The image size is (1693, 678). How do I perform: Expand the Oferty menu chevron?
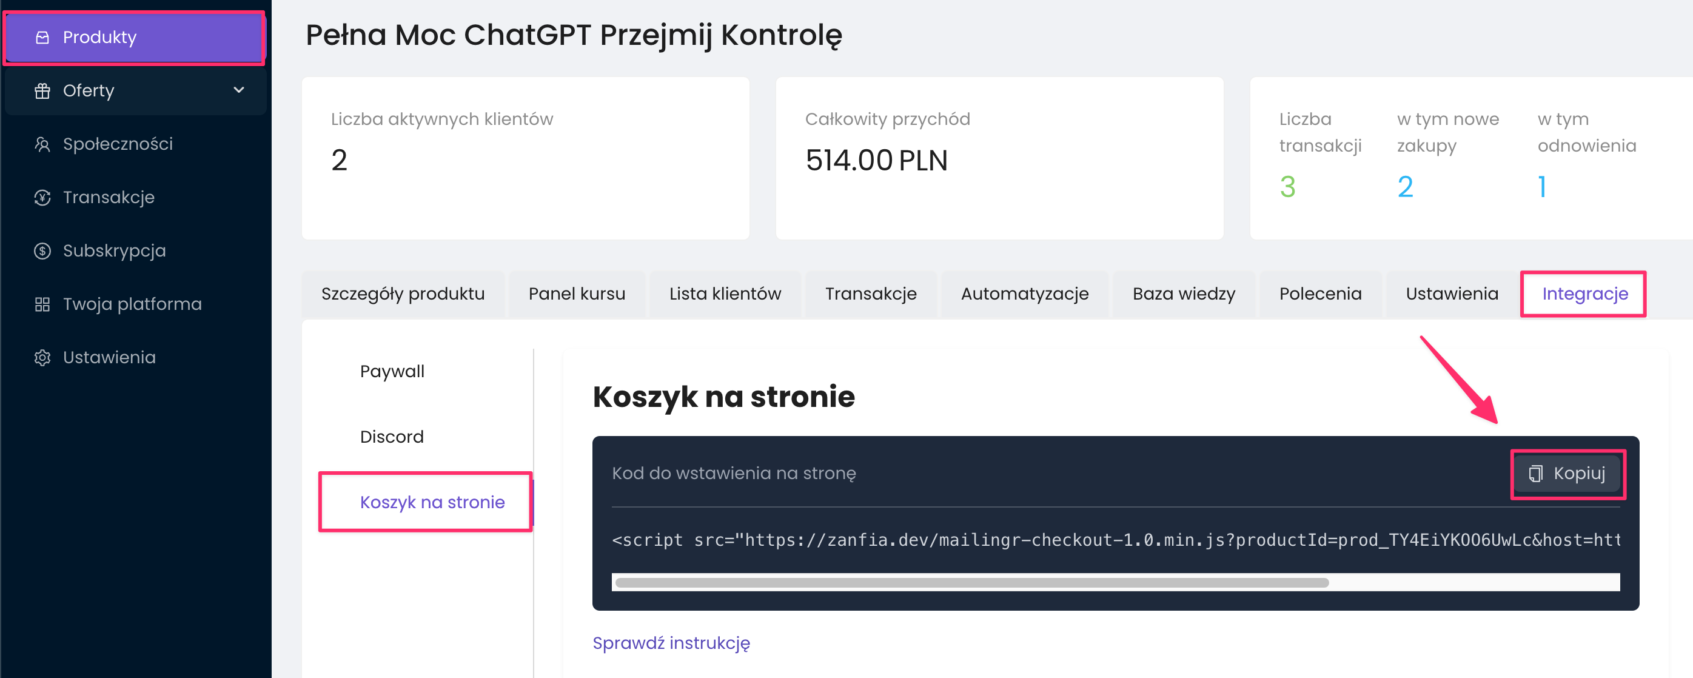pyautogui.click(x=240, y=90)
